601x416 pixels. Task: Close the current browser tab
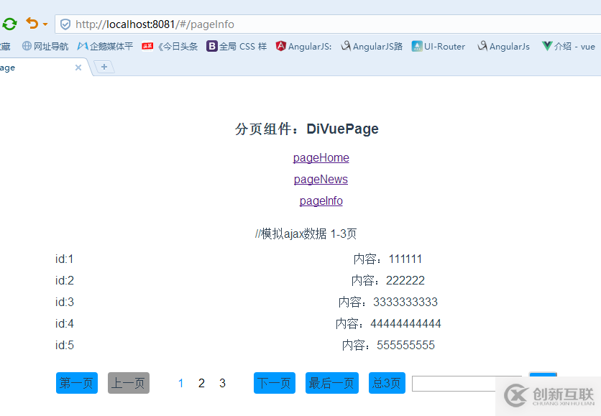coord(78,67)
